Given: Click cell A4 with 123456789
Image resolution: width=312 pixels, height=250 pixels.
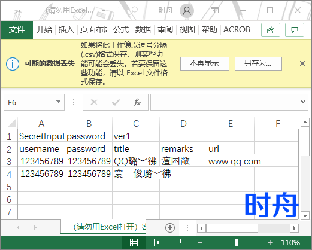Looking at the screenshot, I should point(41,174).
